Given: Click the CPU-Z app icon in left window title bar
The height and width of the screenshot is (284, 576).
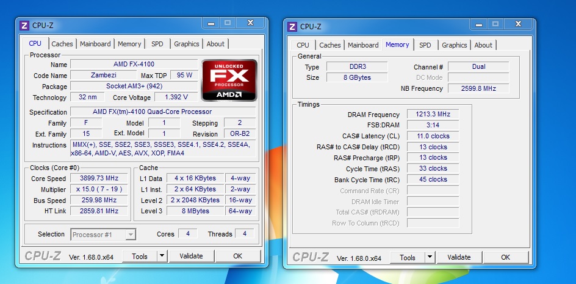Looking at the screenshot, I should tap(24, 26).
